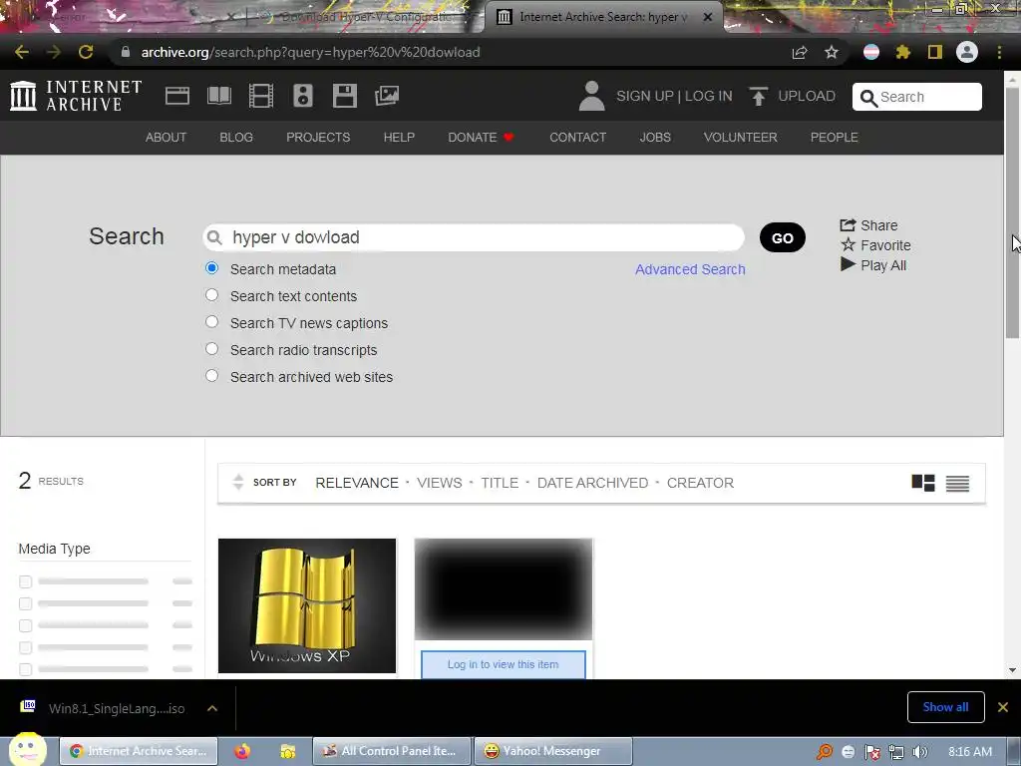
Task: Click the Play All link
Action: pos(873,265)
